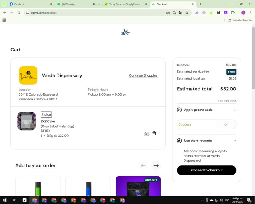The width and height of the screenshot is (255, 204).
Task: Edit the ZKZ Cake cart item
Action: click(147, 133)
